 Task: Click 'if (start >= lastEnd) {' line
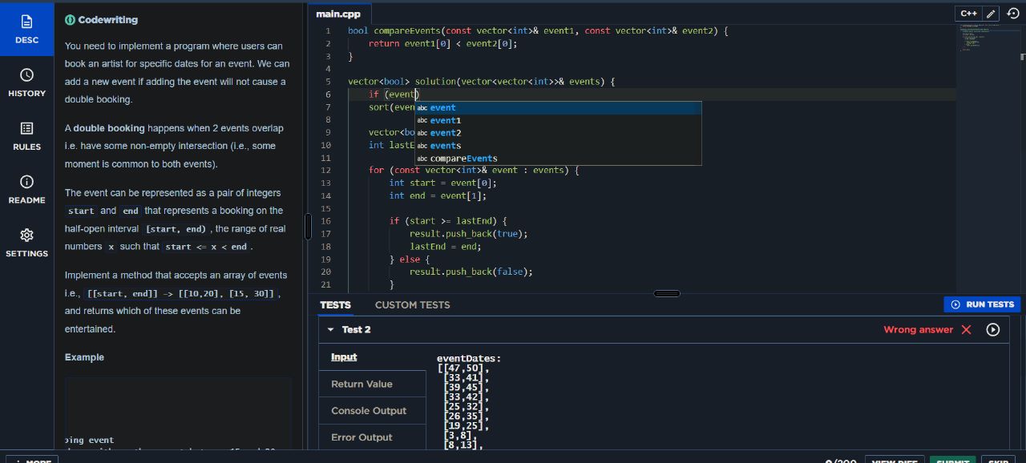[x=448, y=221]
